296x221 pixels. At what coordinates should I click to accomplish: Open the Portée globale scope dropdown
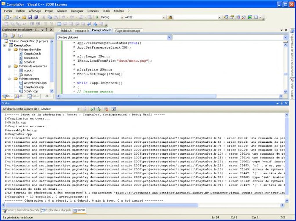point(169,37)
